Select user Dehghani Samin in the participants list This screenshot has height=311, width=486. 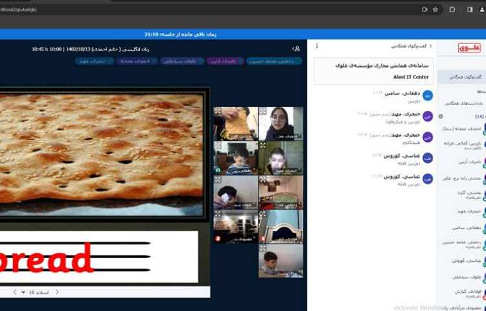465,227
